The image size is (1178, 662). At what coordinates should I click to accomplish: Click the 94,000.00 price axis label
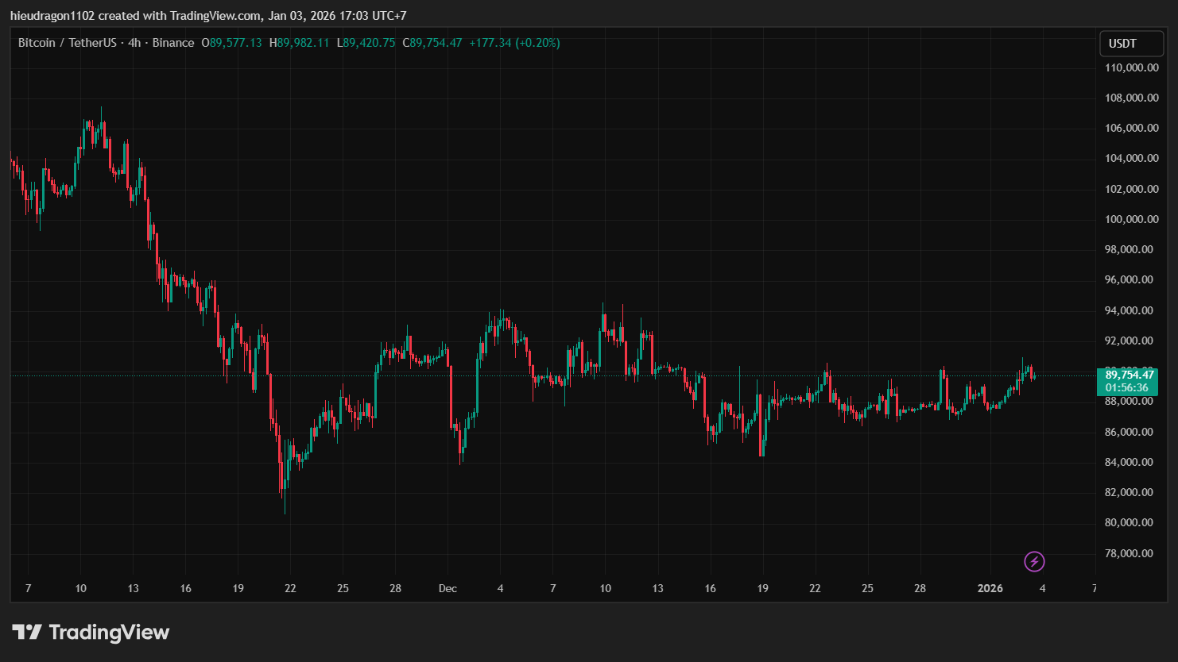(1129, 310)
